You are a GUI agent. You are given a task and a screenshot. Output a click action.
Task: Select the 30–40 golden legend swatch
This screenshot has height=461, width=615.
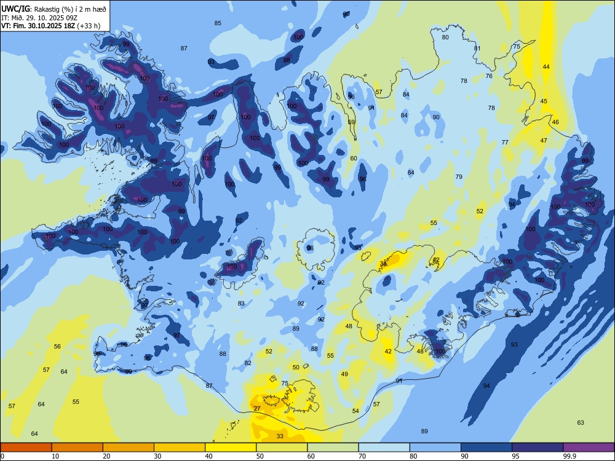click(x=180, y=447)
